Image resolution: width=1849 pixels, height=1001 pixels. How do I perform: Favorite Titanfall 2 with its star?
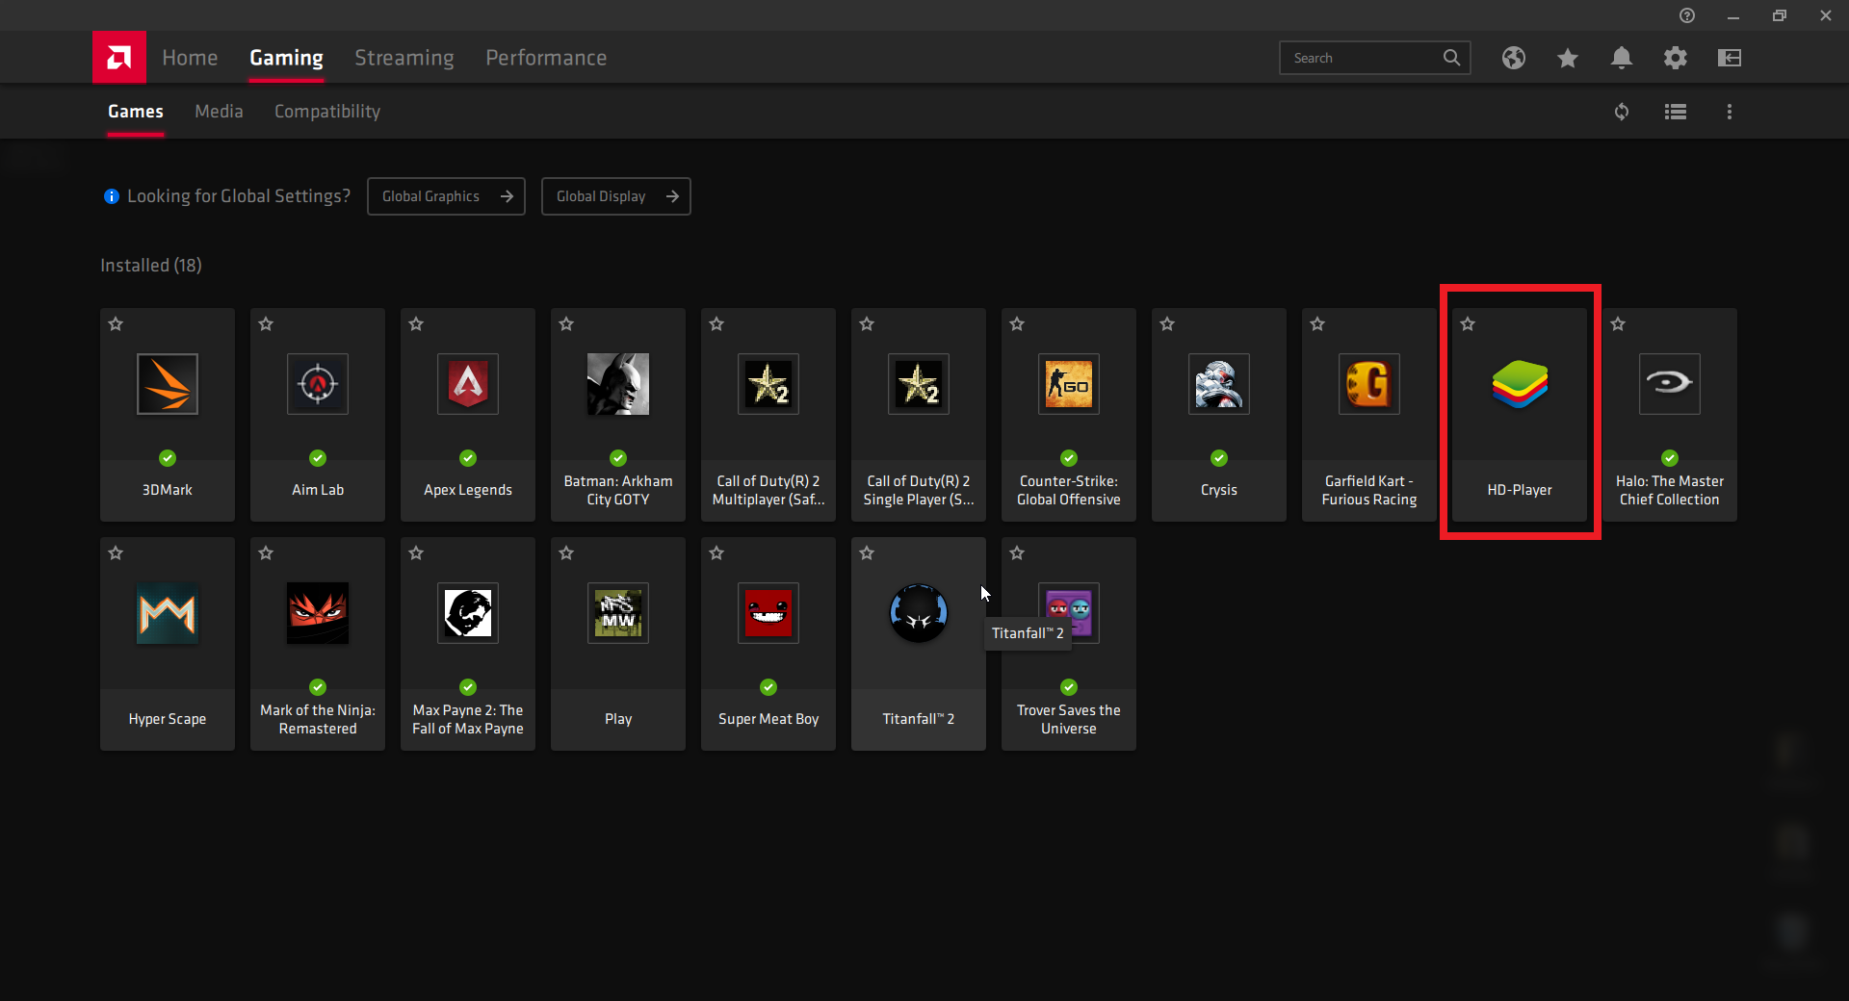[867, 553]
